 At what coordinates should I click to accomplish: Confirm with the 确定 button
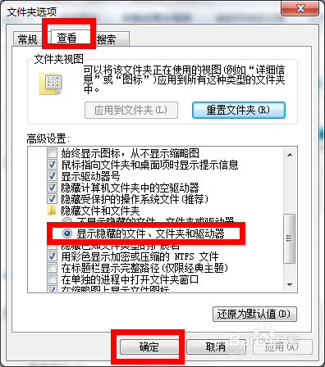coord(149,347)
